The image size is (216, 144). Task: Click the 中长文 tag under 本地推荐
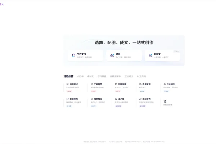pyautogui.click(x=69, y=106)
